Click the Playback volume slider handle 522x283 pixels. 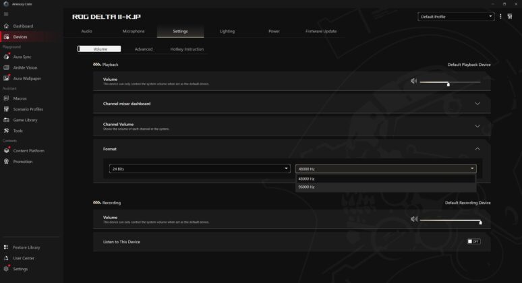pyautogui.click(x=448, y=84)
